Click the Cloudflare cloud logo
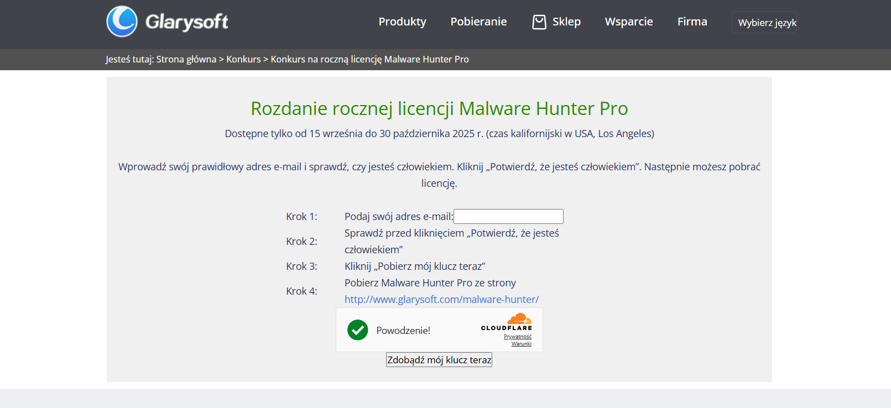Viewport: 891px width, 408px height. [x=519, y=319]
